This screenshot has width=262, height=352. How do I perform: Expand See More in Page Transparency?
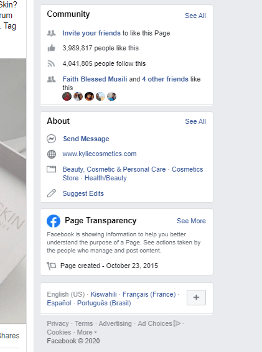point(191,221)
